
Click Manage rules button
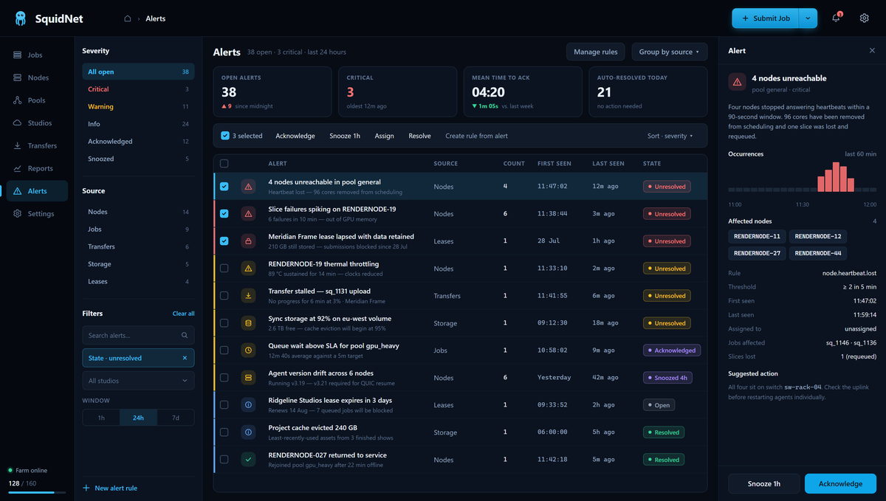(x=596, y=52)
